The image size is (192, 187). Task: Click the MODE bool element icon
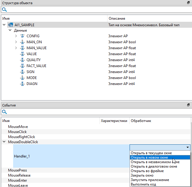[x=22, y=78]
